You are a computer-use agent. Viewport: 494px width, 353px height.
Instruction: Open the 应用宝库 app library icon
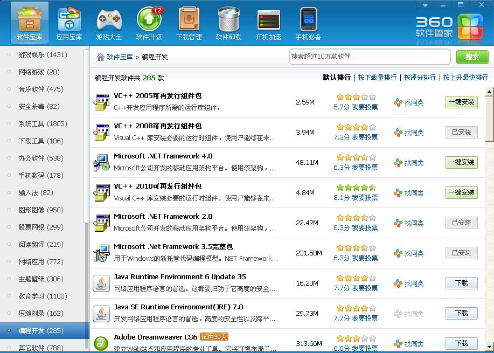[69, 23]
